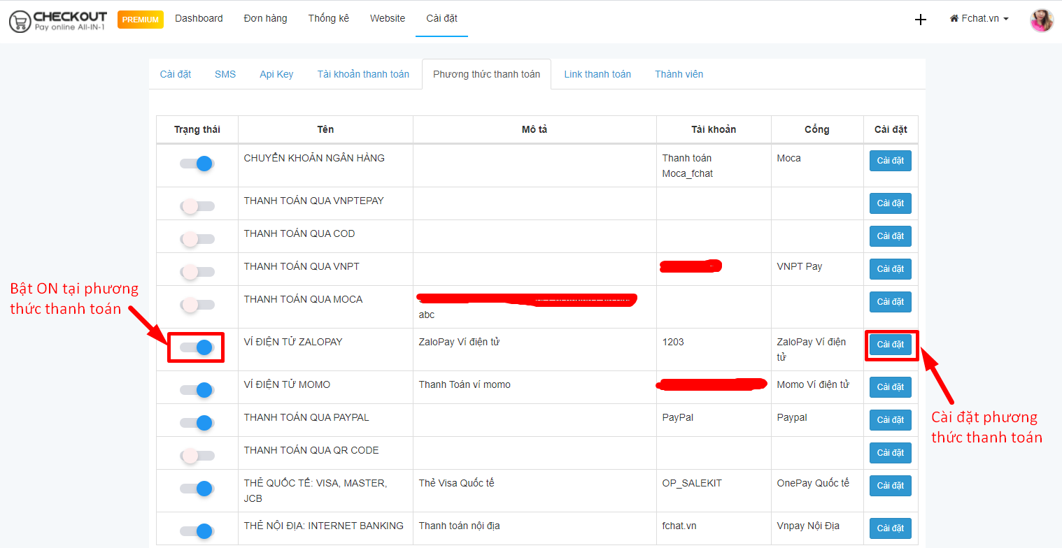The image size is (1062, 548).
Task: Switch to the SMS tab
Action: [x=225, y=74]
